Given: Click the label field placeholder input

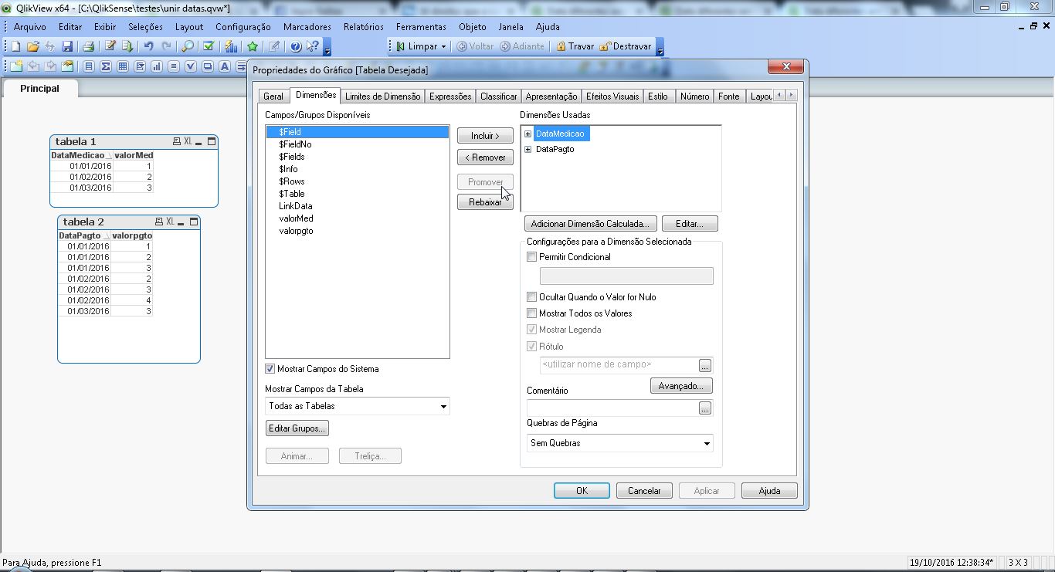Looking at the screenshot, I should pyautogui.click(x=619, y=364).
